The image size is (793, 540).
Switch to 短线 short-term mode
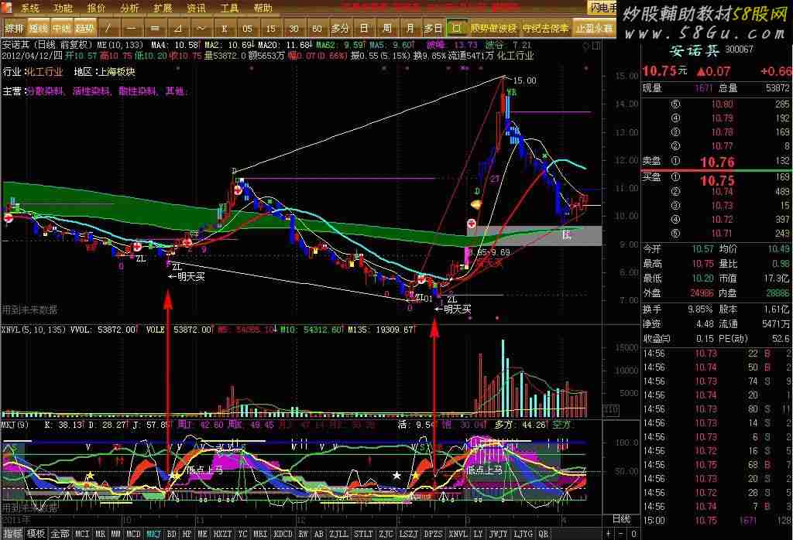pyautogui.click(x=39, y=29)
